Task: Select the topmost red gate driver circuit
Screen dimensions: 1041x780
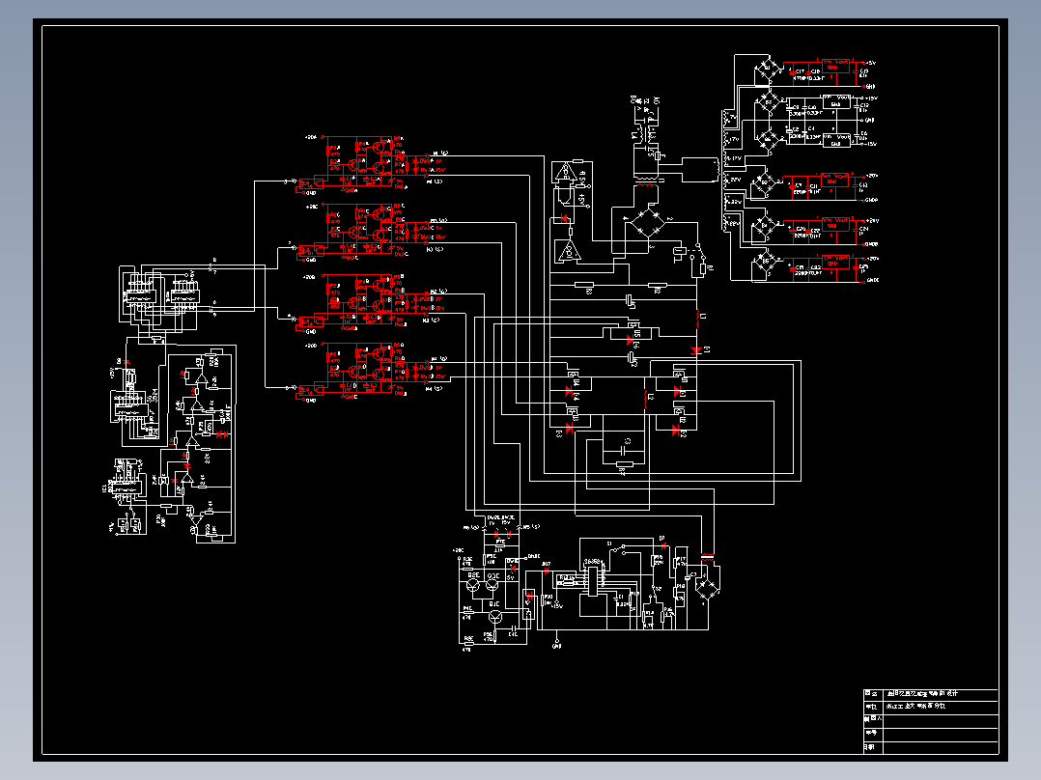Action: point(372,163)
